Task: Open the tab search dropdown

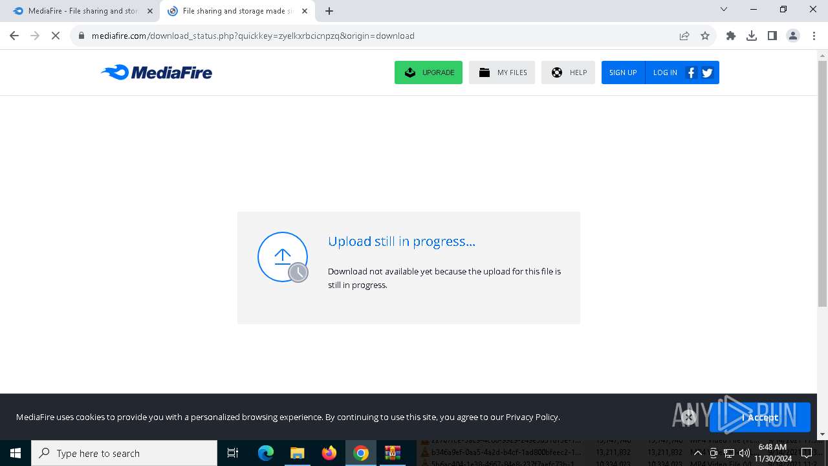Action: (724, 10)
